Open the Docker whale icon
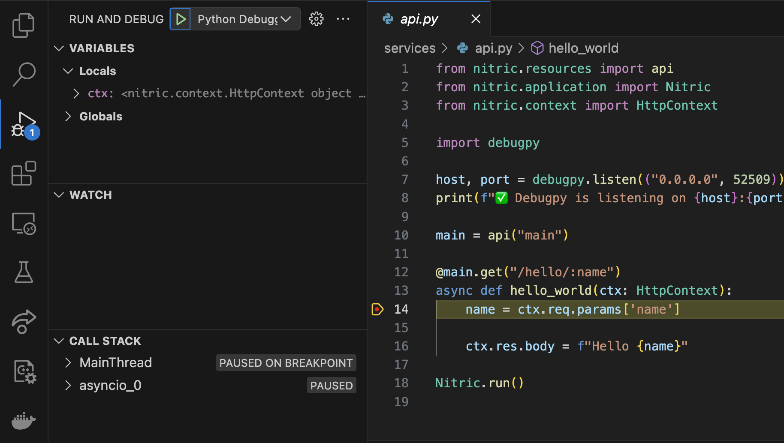 (x=24, y=421)
